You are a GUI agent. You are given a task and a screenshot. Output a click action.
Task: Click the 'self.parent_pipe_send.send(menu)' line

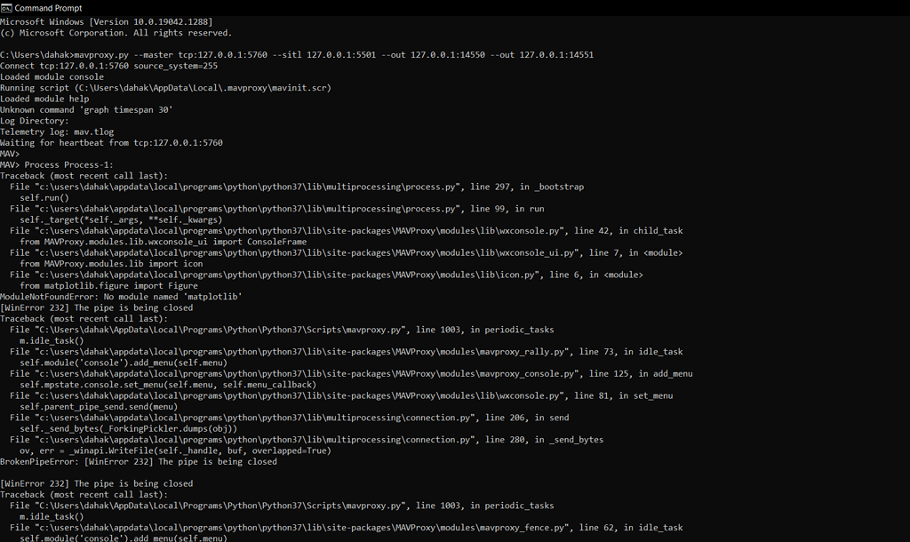tap(99, 407)
